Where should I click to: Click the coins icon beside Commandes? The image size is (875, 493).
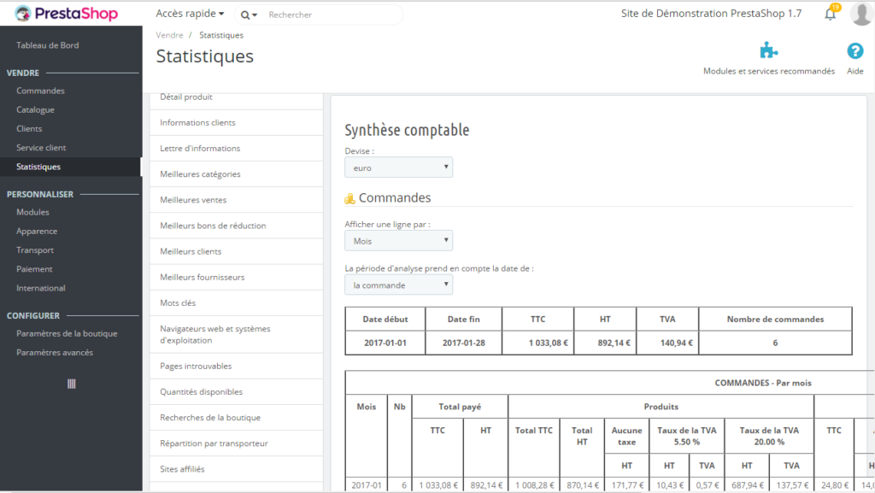(349, 198)
